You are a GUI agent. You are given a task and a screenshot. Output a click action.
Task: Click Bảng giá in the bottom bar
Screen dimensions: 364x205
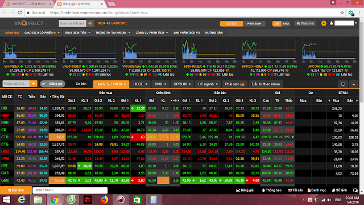click(245, 190)
